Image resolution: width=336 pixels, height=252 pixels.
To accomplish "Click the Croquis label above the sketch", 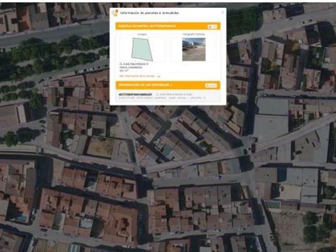I will point(142,34).
